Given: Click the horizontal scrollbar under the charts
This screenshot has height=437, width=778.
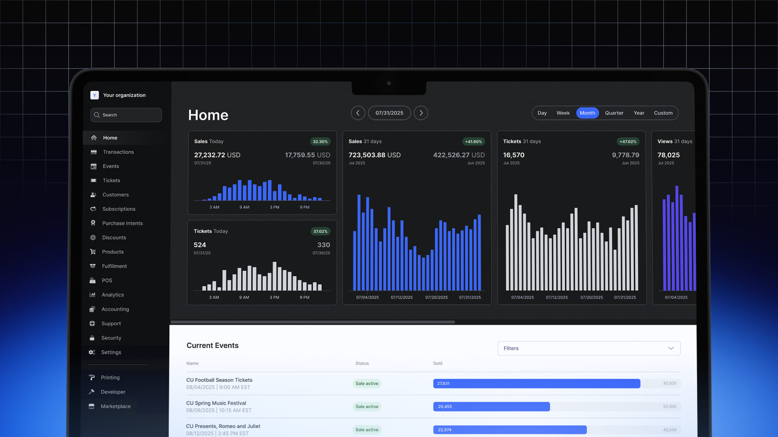Looking at the screenshot, I should tap(312, 322).
